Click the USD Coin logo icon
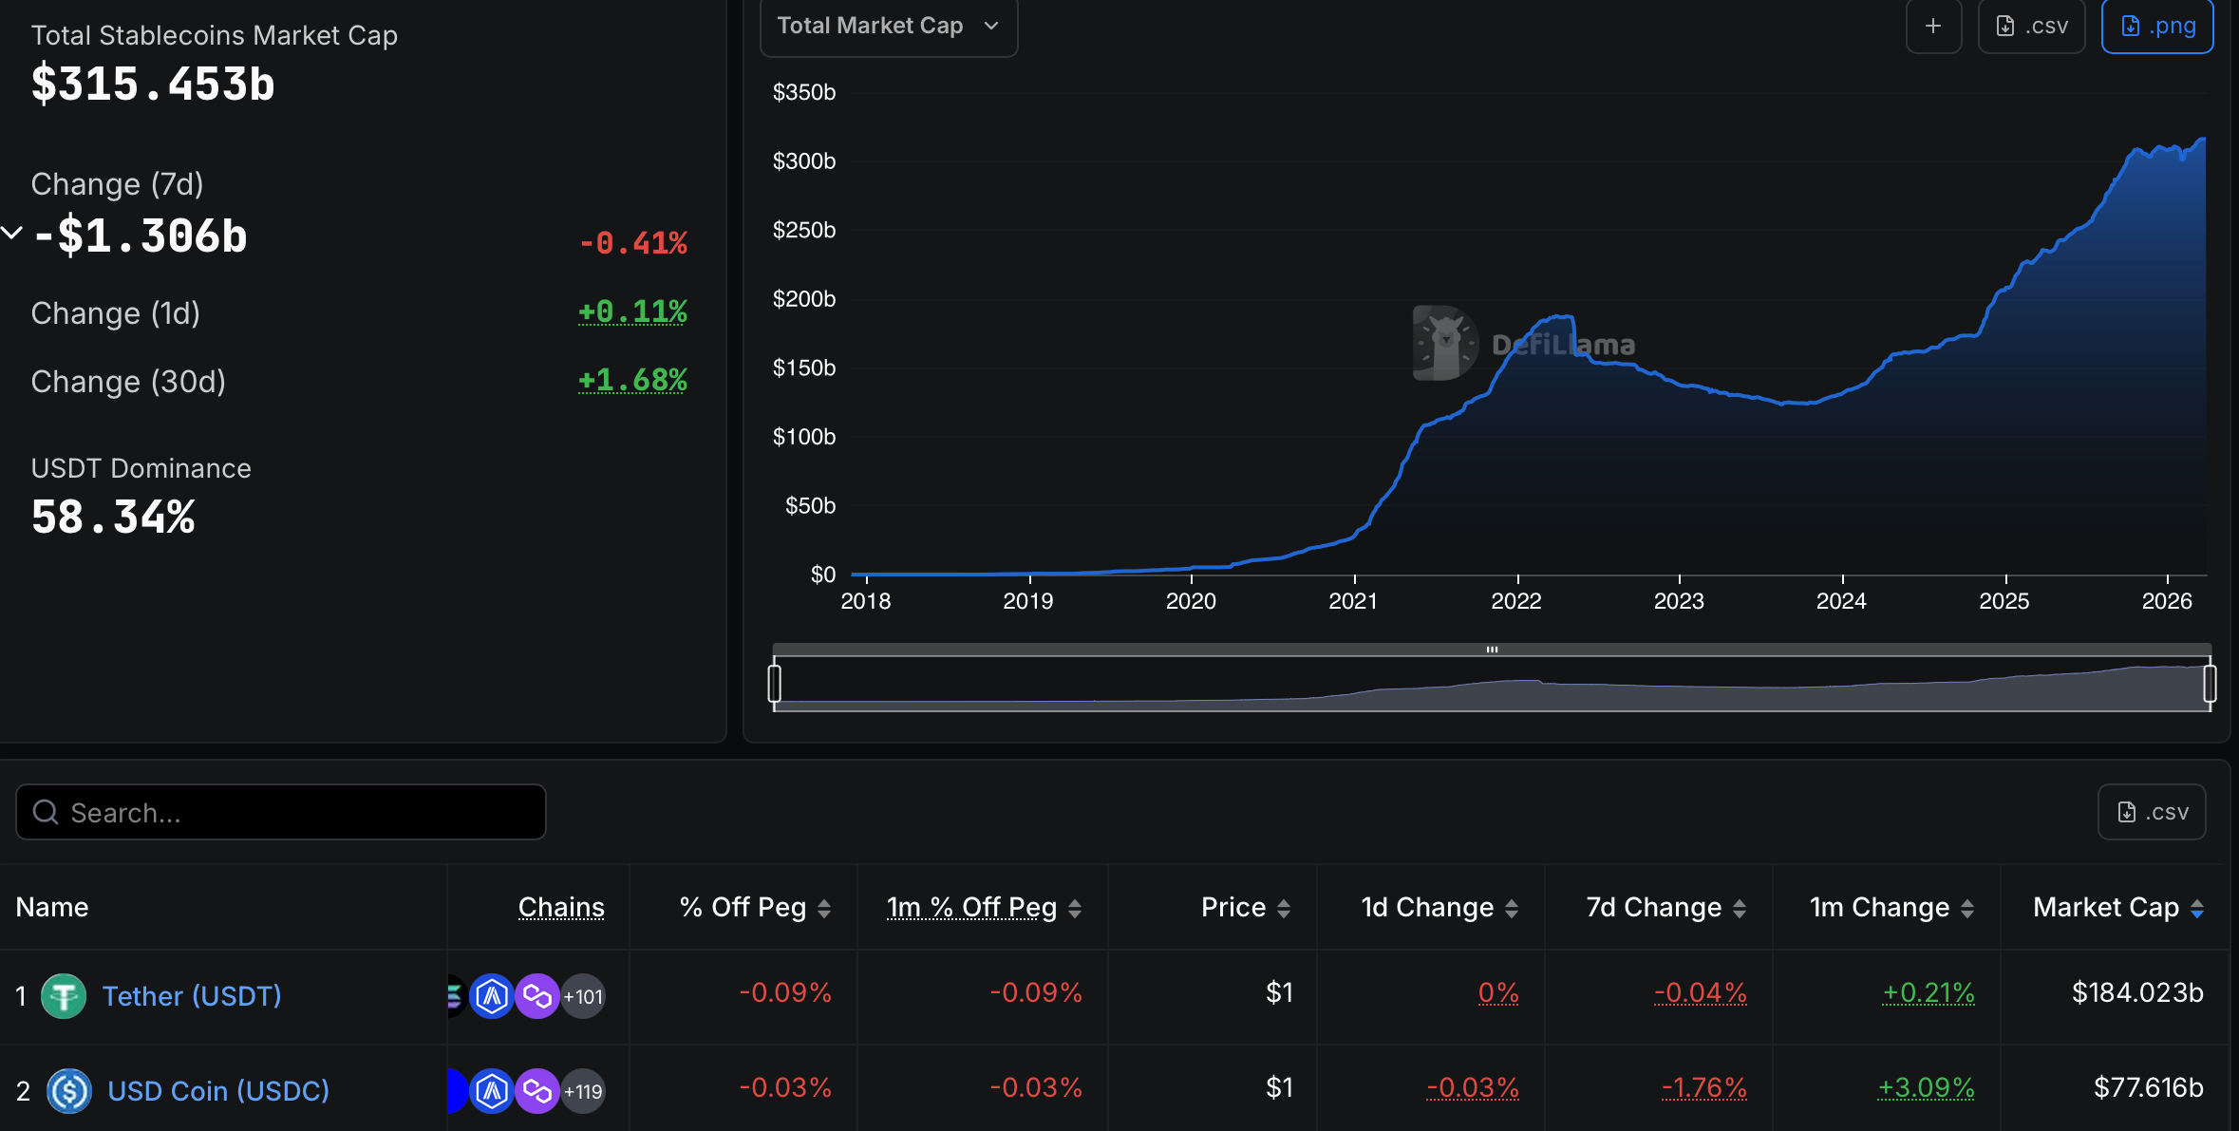This screenshot has height=1131, width=2239. 68,1090
